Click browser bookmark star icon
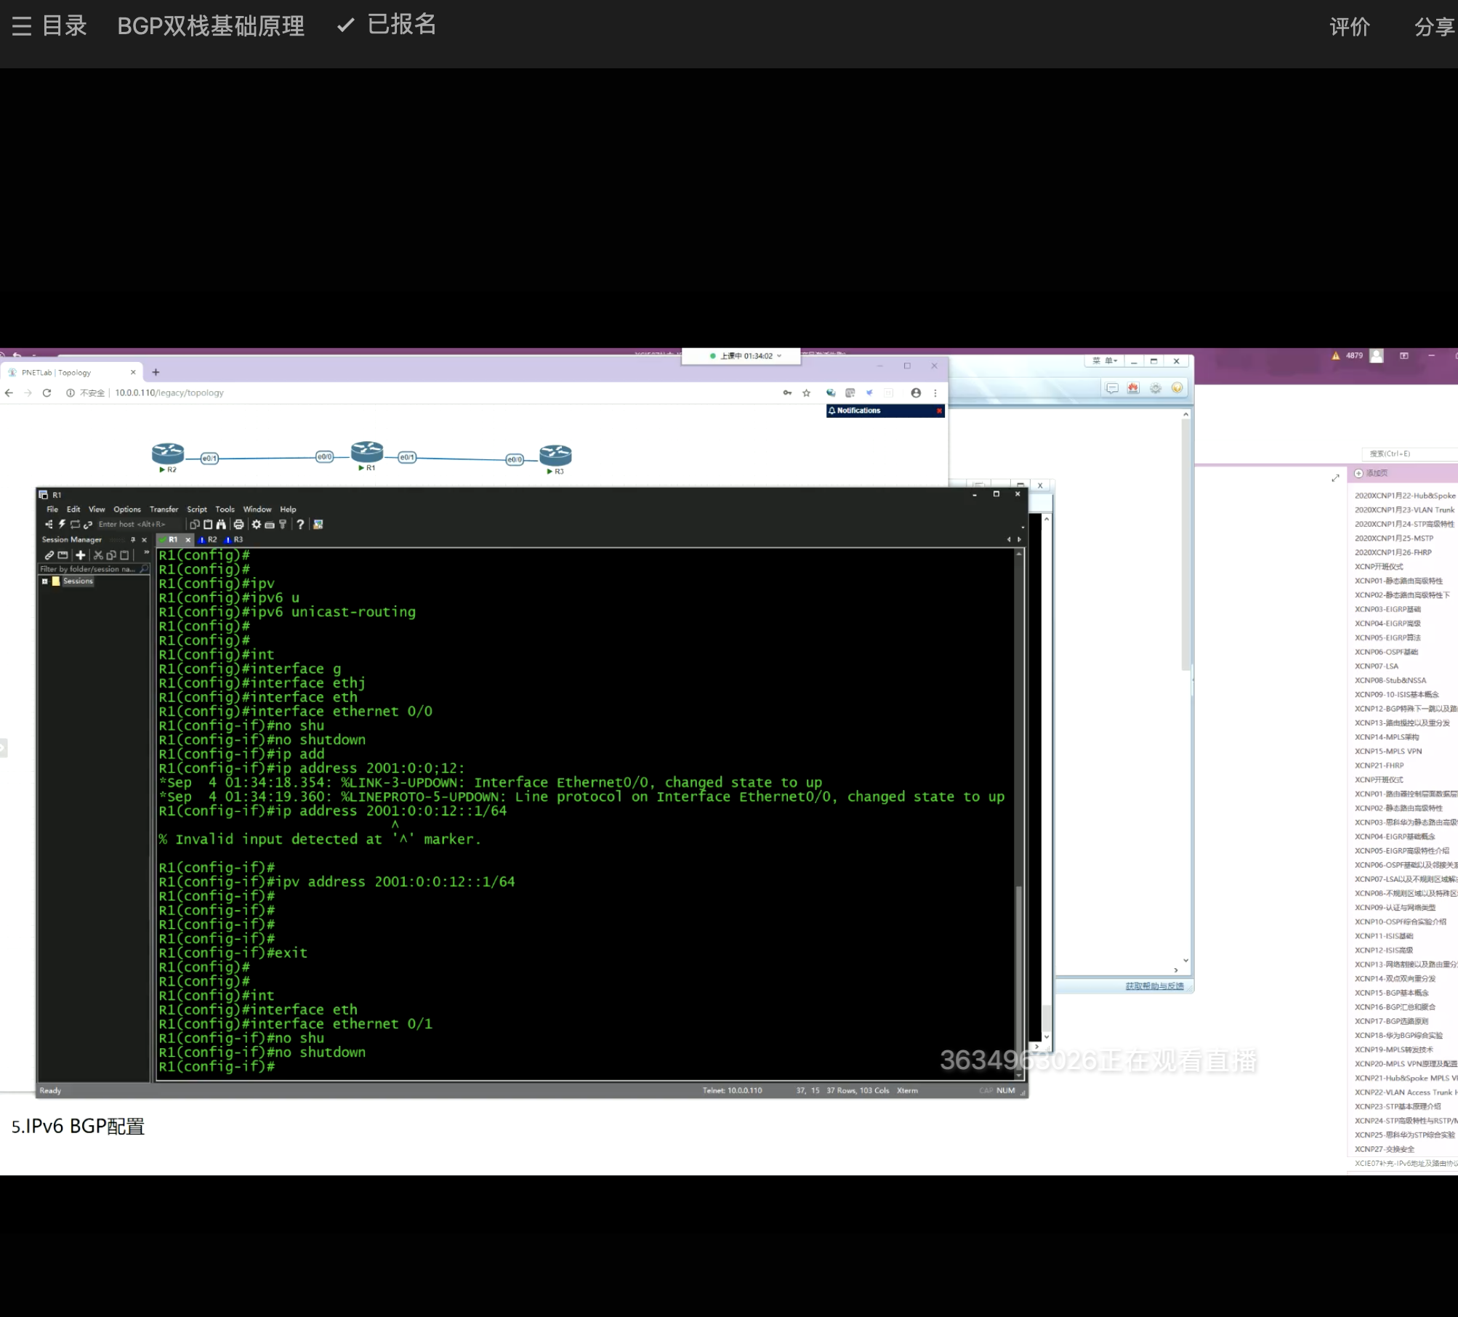Image resolution: width=1458 pixels, height=1317 pixels. coord(806,392)
